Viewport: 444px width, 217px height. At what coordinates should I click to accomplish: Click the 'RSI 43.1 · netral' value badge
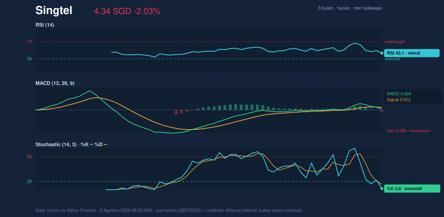(412, 53)
